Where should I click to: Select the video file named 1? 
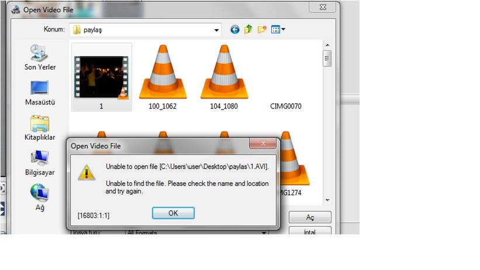[101, 77]
